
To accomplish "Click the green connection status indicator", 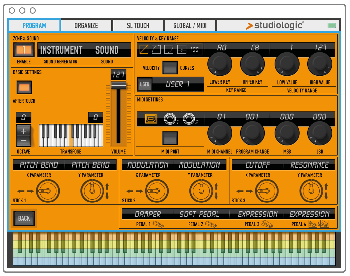I will [332, 25].
